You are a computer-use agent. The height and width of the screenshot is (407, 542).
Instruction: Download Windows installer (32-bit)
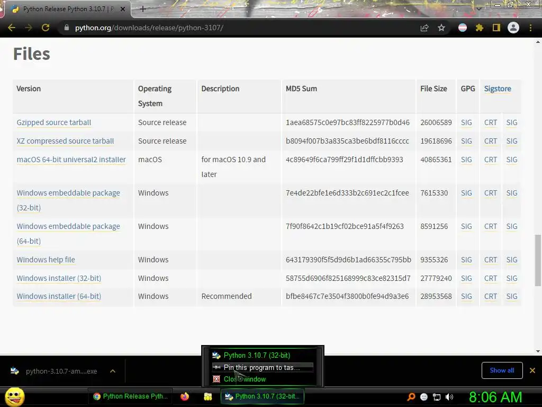(59, 278)
